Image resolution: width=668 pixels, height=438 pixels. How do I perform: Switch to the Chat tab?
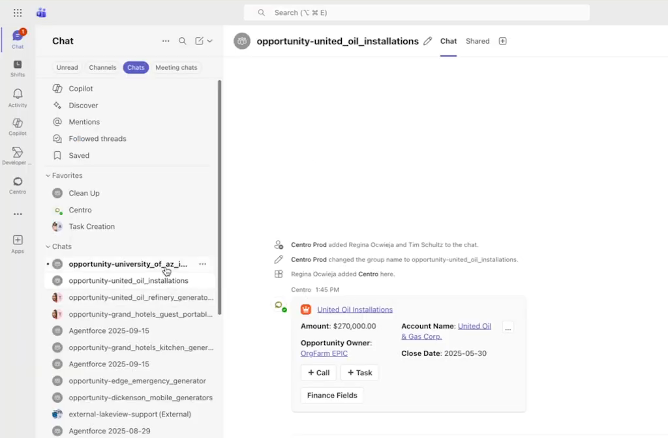tap(448, 41)
